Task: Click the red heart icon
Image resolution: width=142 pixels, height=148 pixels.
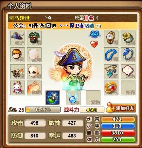Action: pyautogui.click(x=94, y=44)
